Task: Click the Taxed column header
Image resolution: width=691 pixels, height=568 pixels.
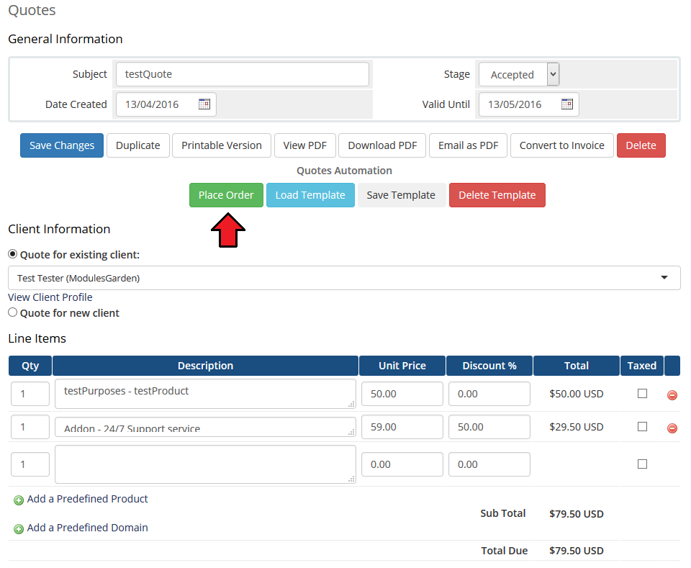Action: [641, 366]
